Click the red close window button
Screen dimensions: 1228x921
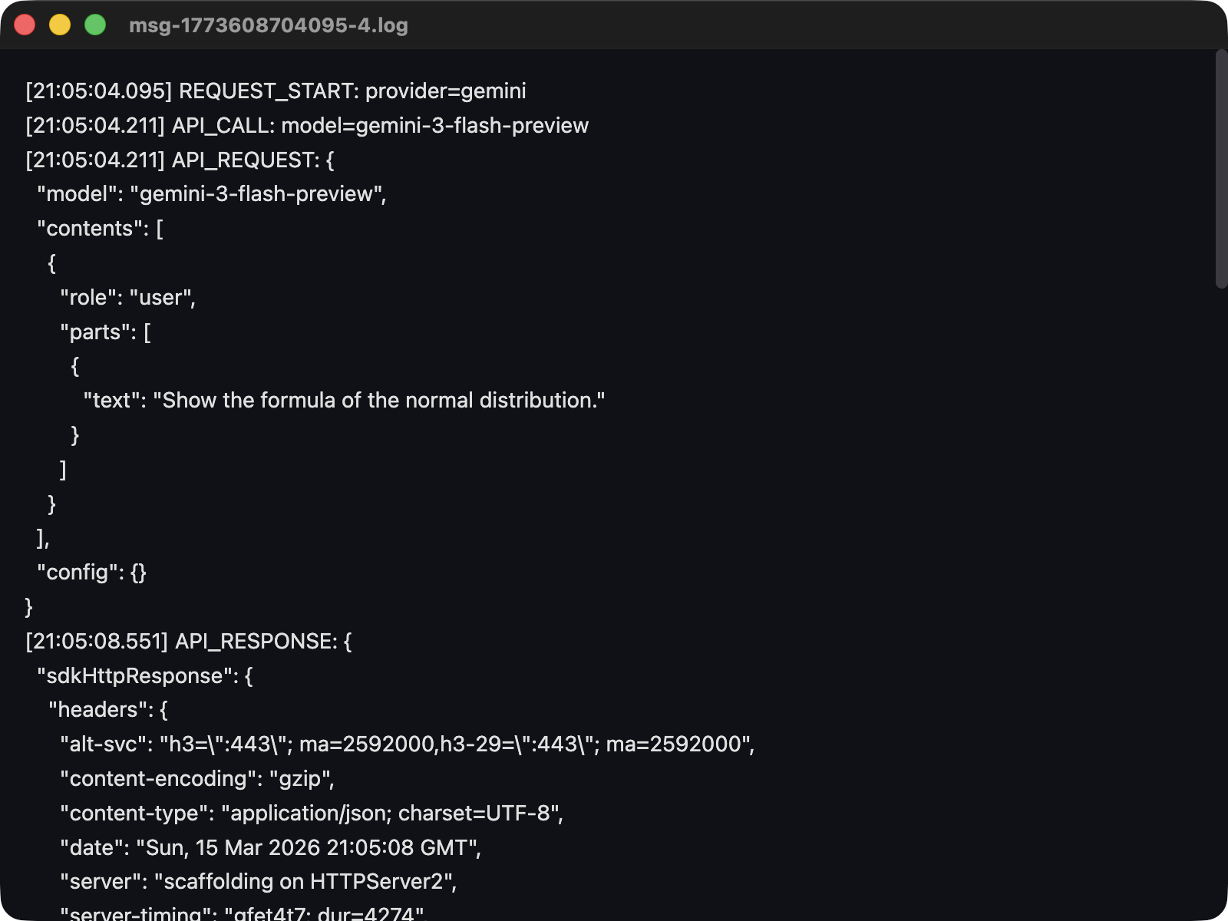[25, 25]
